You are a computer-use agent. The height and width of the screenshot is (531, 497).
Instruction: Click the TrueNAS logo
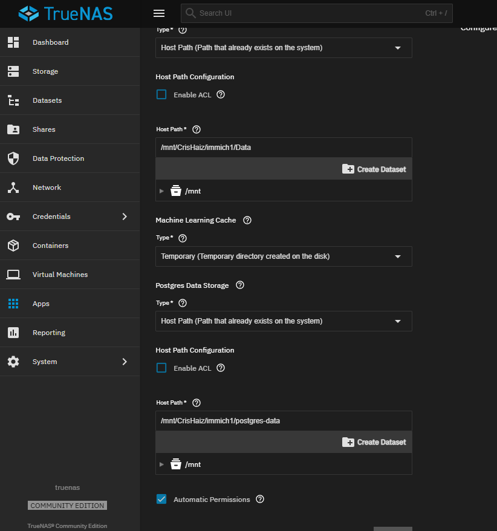click(x=65, y=13)
